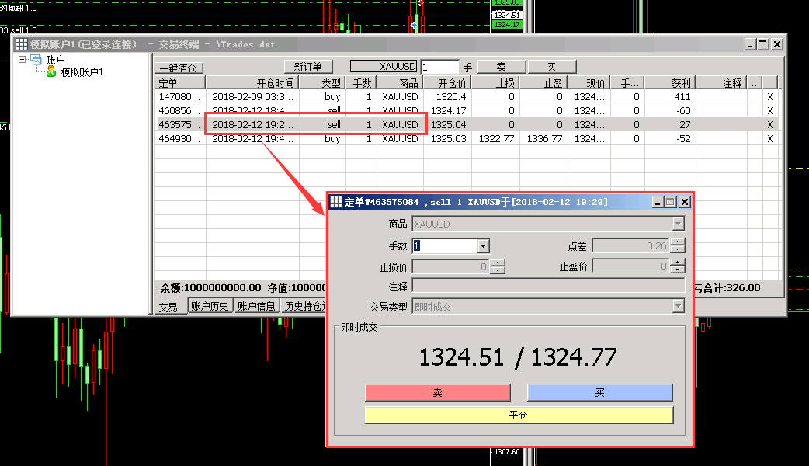Open the 商品 symbol dropdown in the dialog
Image resolution: width=809 pixels, height=466 pixels.
[x=679, y=224]
